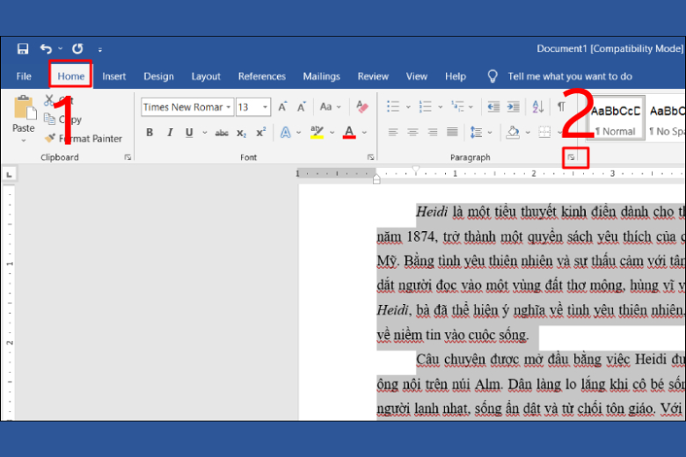
Task: Apply the No Spacing style
Action: coord(666,118)
